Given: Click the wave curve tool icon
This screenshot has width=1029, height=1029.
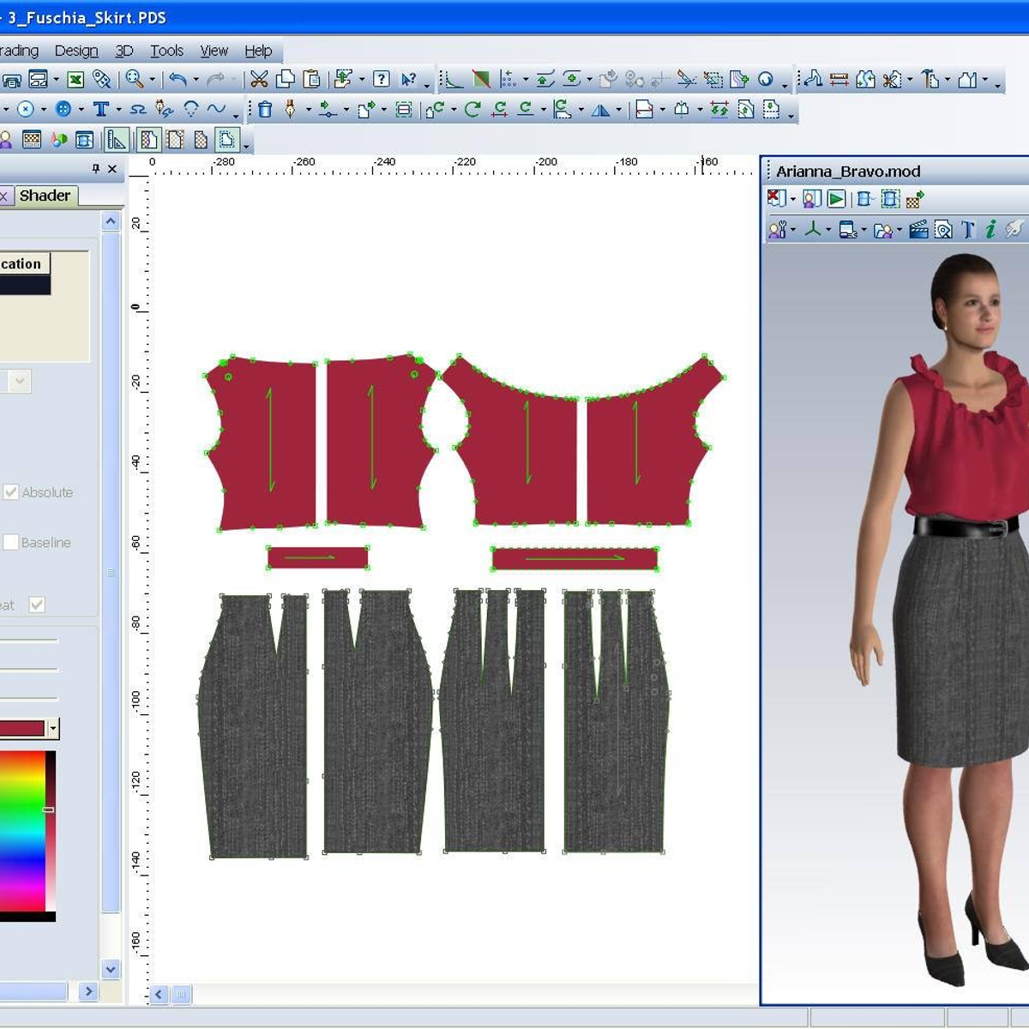Looking at the screenshot, I should click(217, 109).
